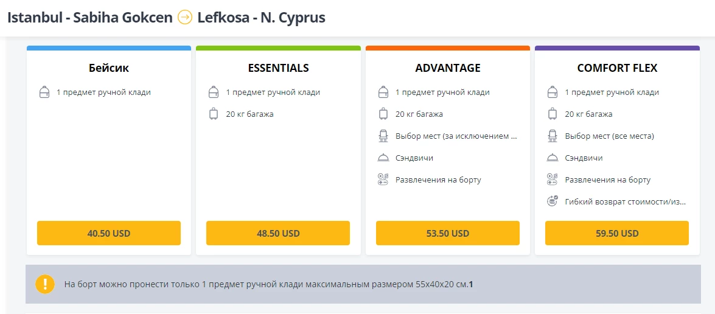Click the ESSENTIALS fare card heading
Image resolution: width=715 pixels, height=314 pixels.
(278, 68)
